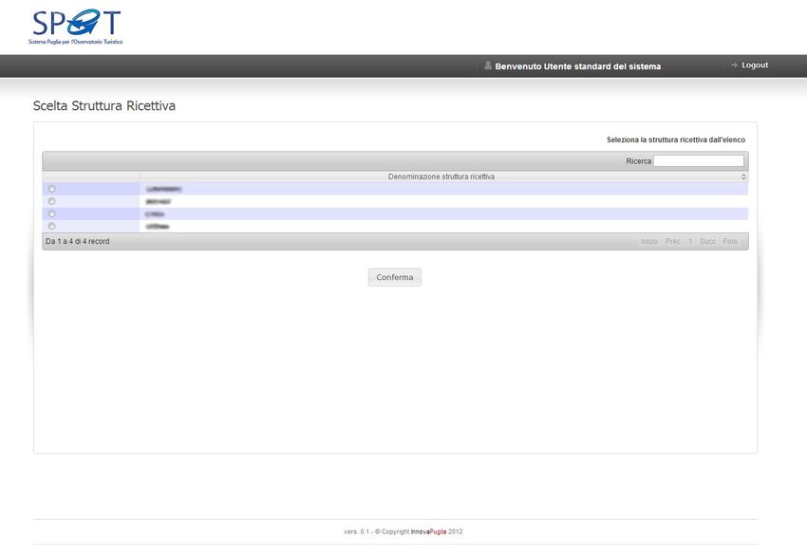The width and height of the screenshot is (807, 557).
Task: Select the first row's radio button
Action: click(x=51, y=189)
